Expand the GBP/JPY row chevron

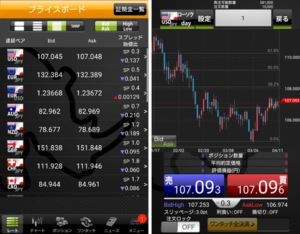145,148
